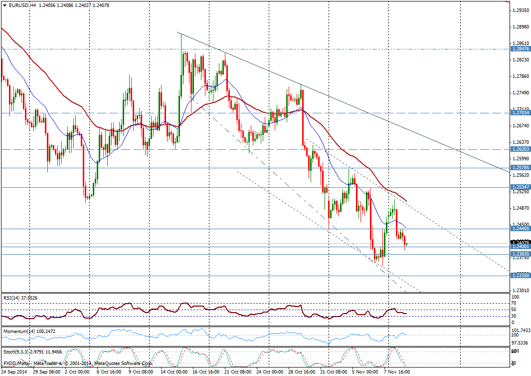Click the 1.28476 price level label
The width and height of the screenshot is (531, 376).
(x=520, y=49)
